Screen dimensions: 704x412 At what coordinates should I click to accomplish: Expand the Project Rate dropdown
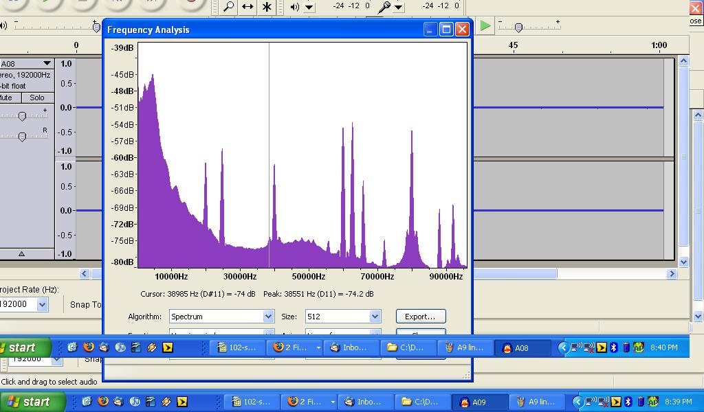coord(42,304)
